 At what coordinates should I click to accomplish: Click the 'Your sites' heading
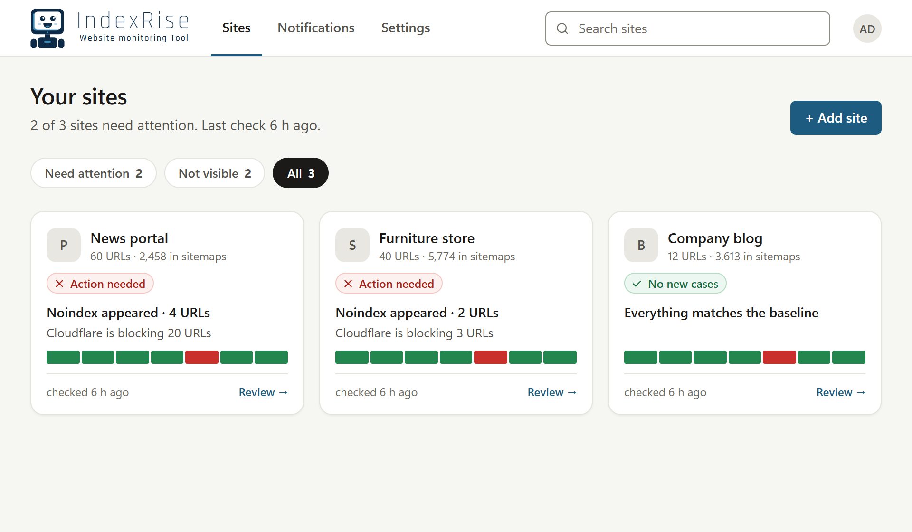pos(79,97)
